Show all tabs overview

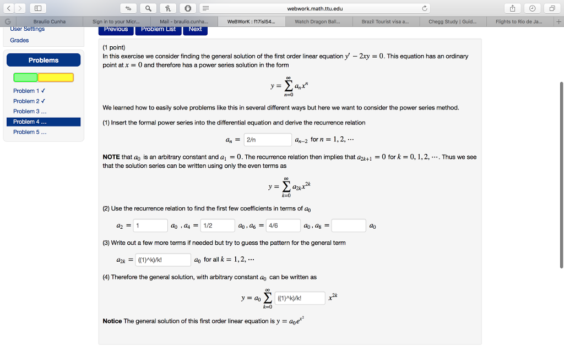tap(552, 8)
